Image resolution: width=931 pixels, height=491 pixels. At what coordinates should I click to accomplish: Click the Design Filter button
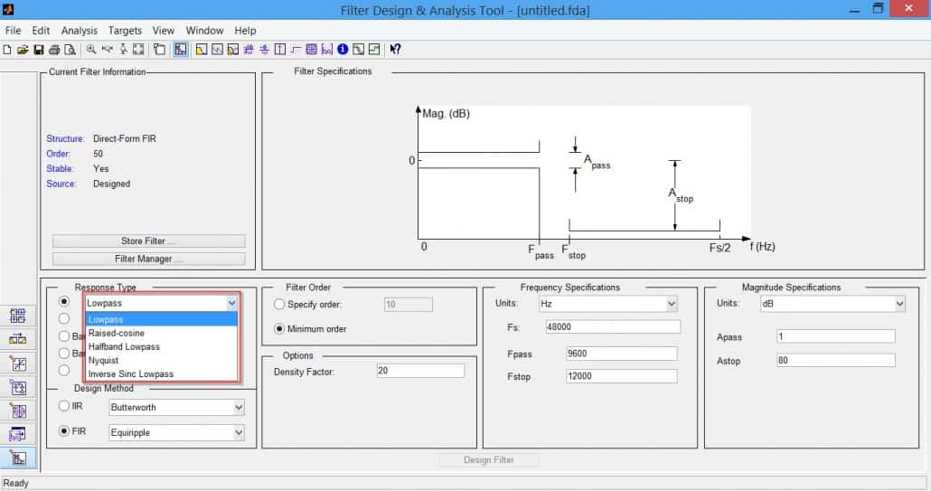coord(489,460)
